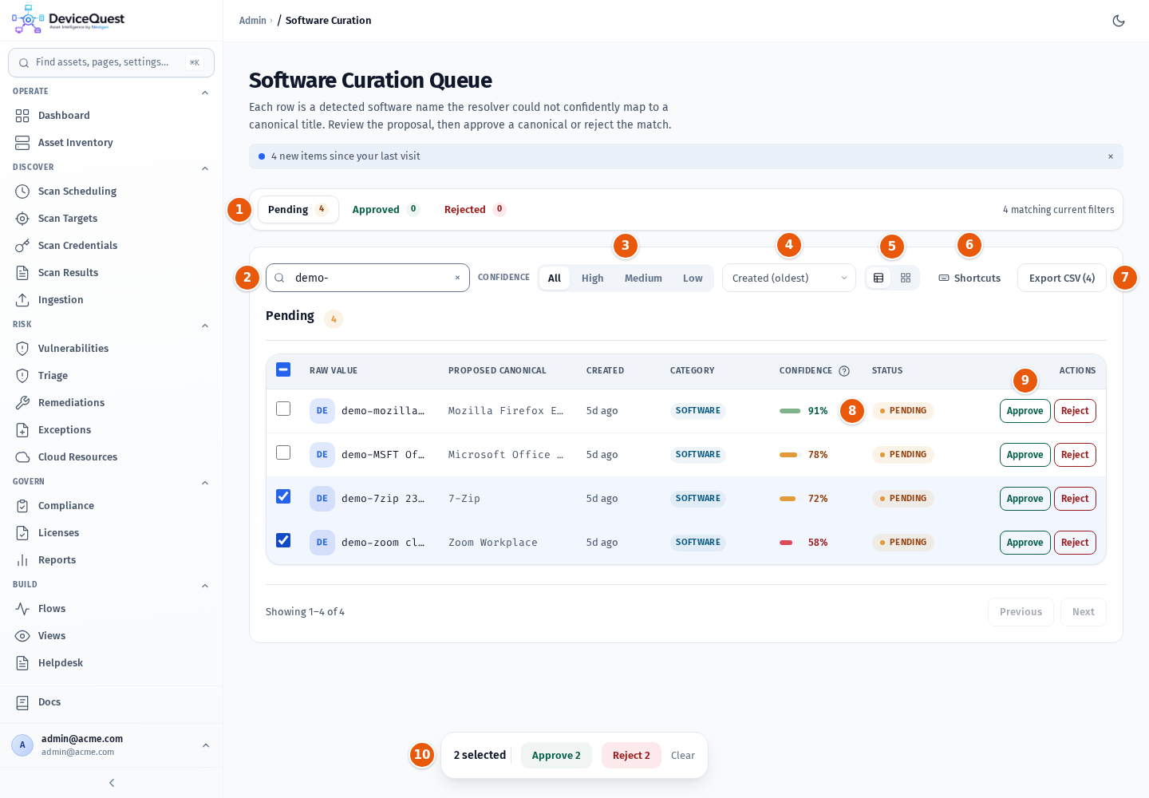
Task: Select the Pending tab
Action: coord(298,209)
